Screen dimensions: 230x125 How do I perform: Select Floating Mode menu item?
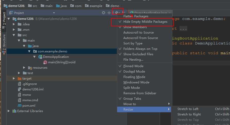pyautogui.click(x=144, y=77)
